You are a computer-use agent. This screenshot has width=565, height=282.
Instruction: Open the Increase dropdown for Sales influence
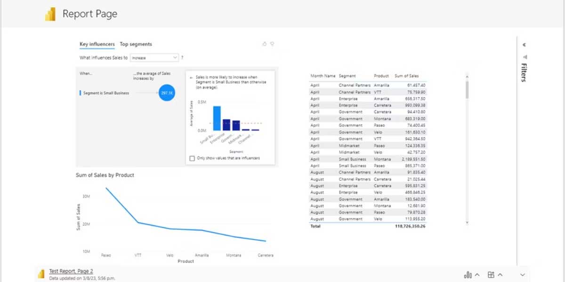pyautogui.click(x=154, y=58)
